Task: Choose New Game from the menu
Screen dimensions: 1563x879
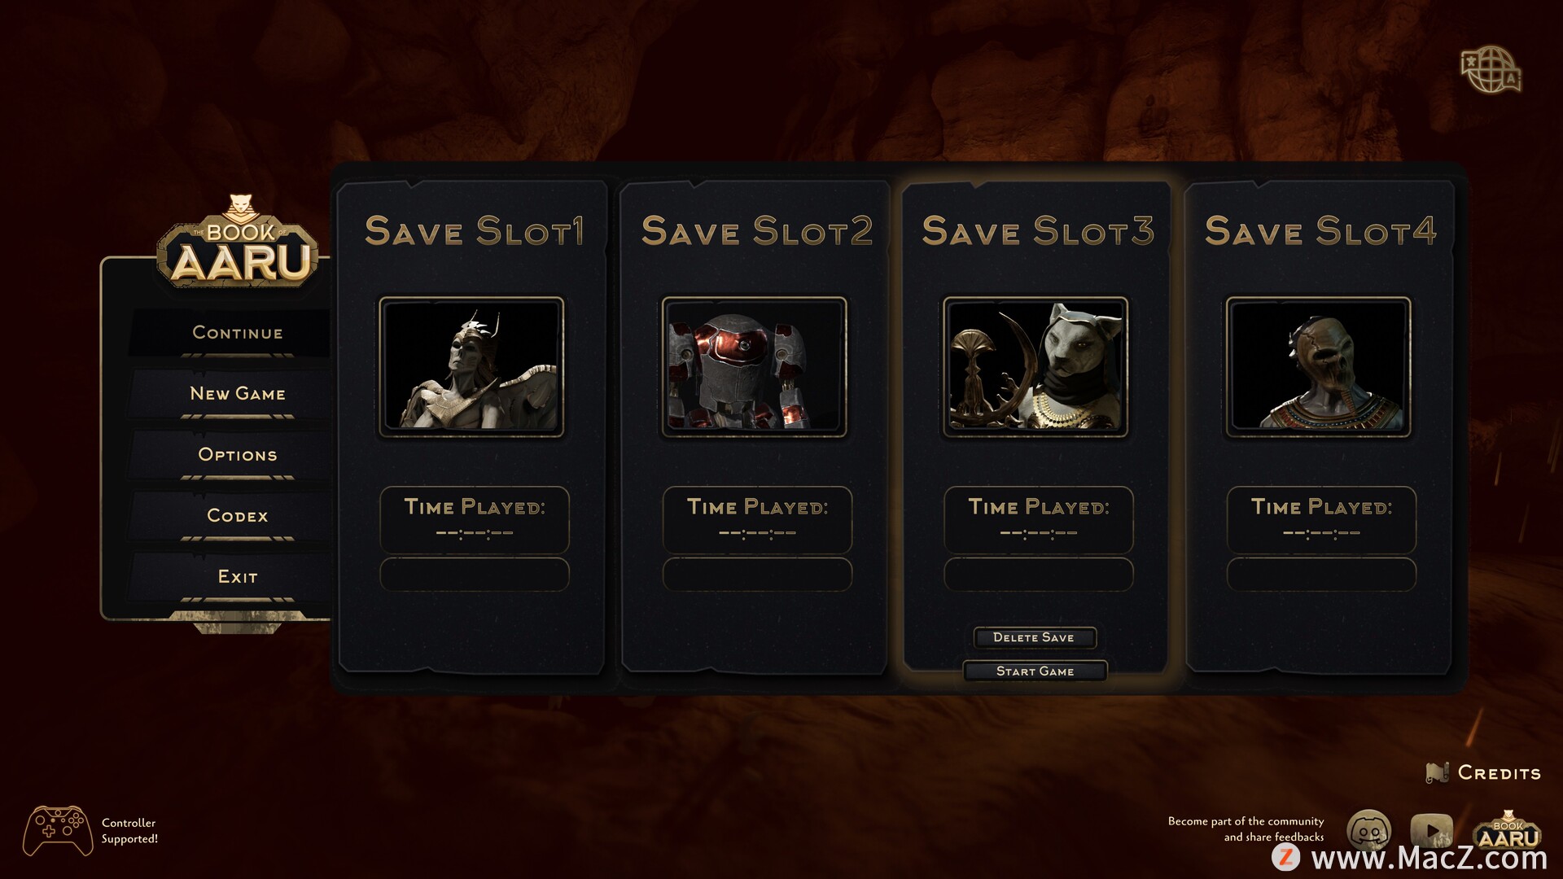Action: tap(237, 394)
